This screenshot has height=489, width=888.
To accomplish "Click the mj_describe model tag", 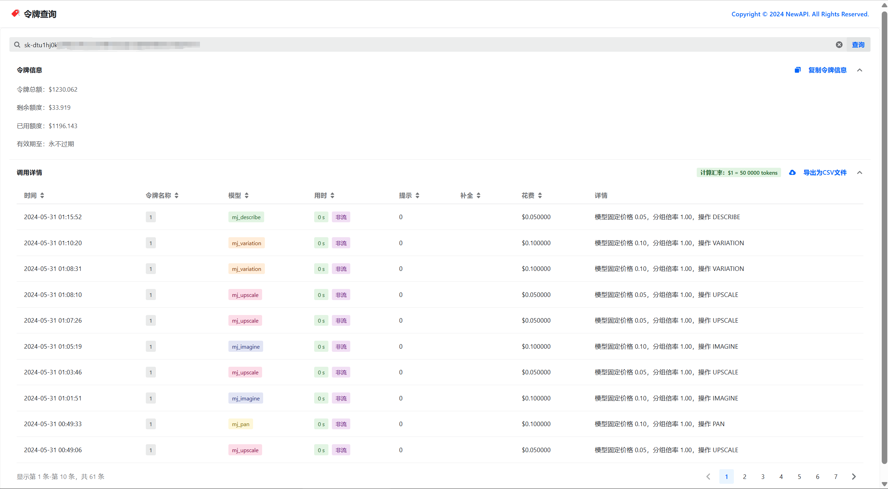I will tap(246, 217).
